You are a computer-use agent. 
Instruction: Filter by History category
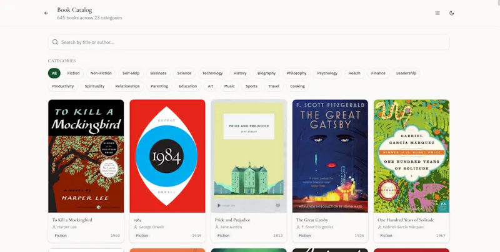(240, 73)
